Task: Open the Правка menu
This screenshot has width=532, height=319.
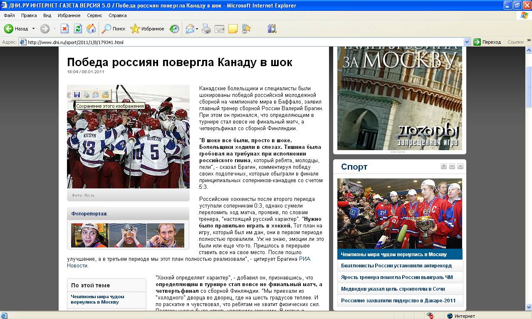Action: (29, 15)
